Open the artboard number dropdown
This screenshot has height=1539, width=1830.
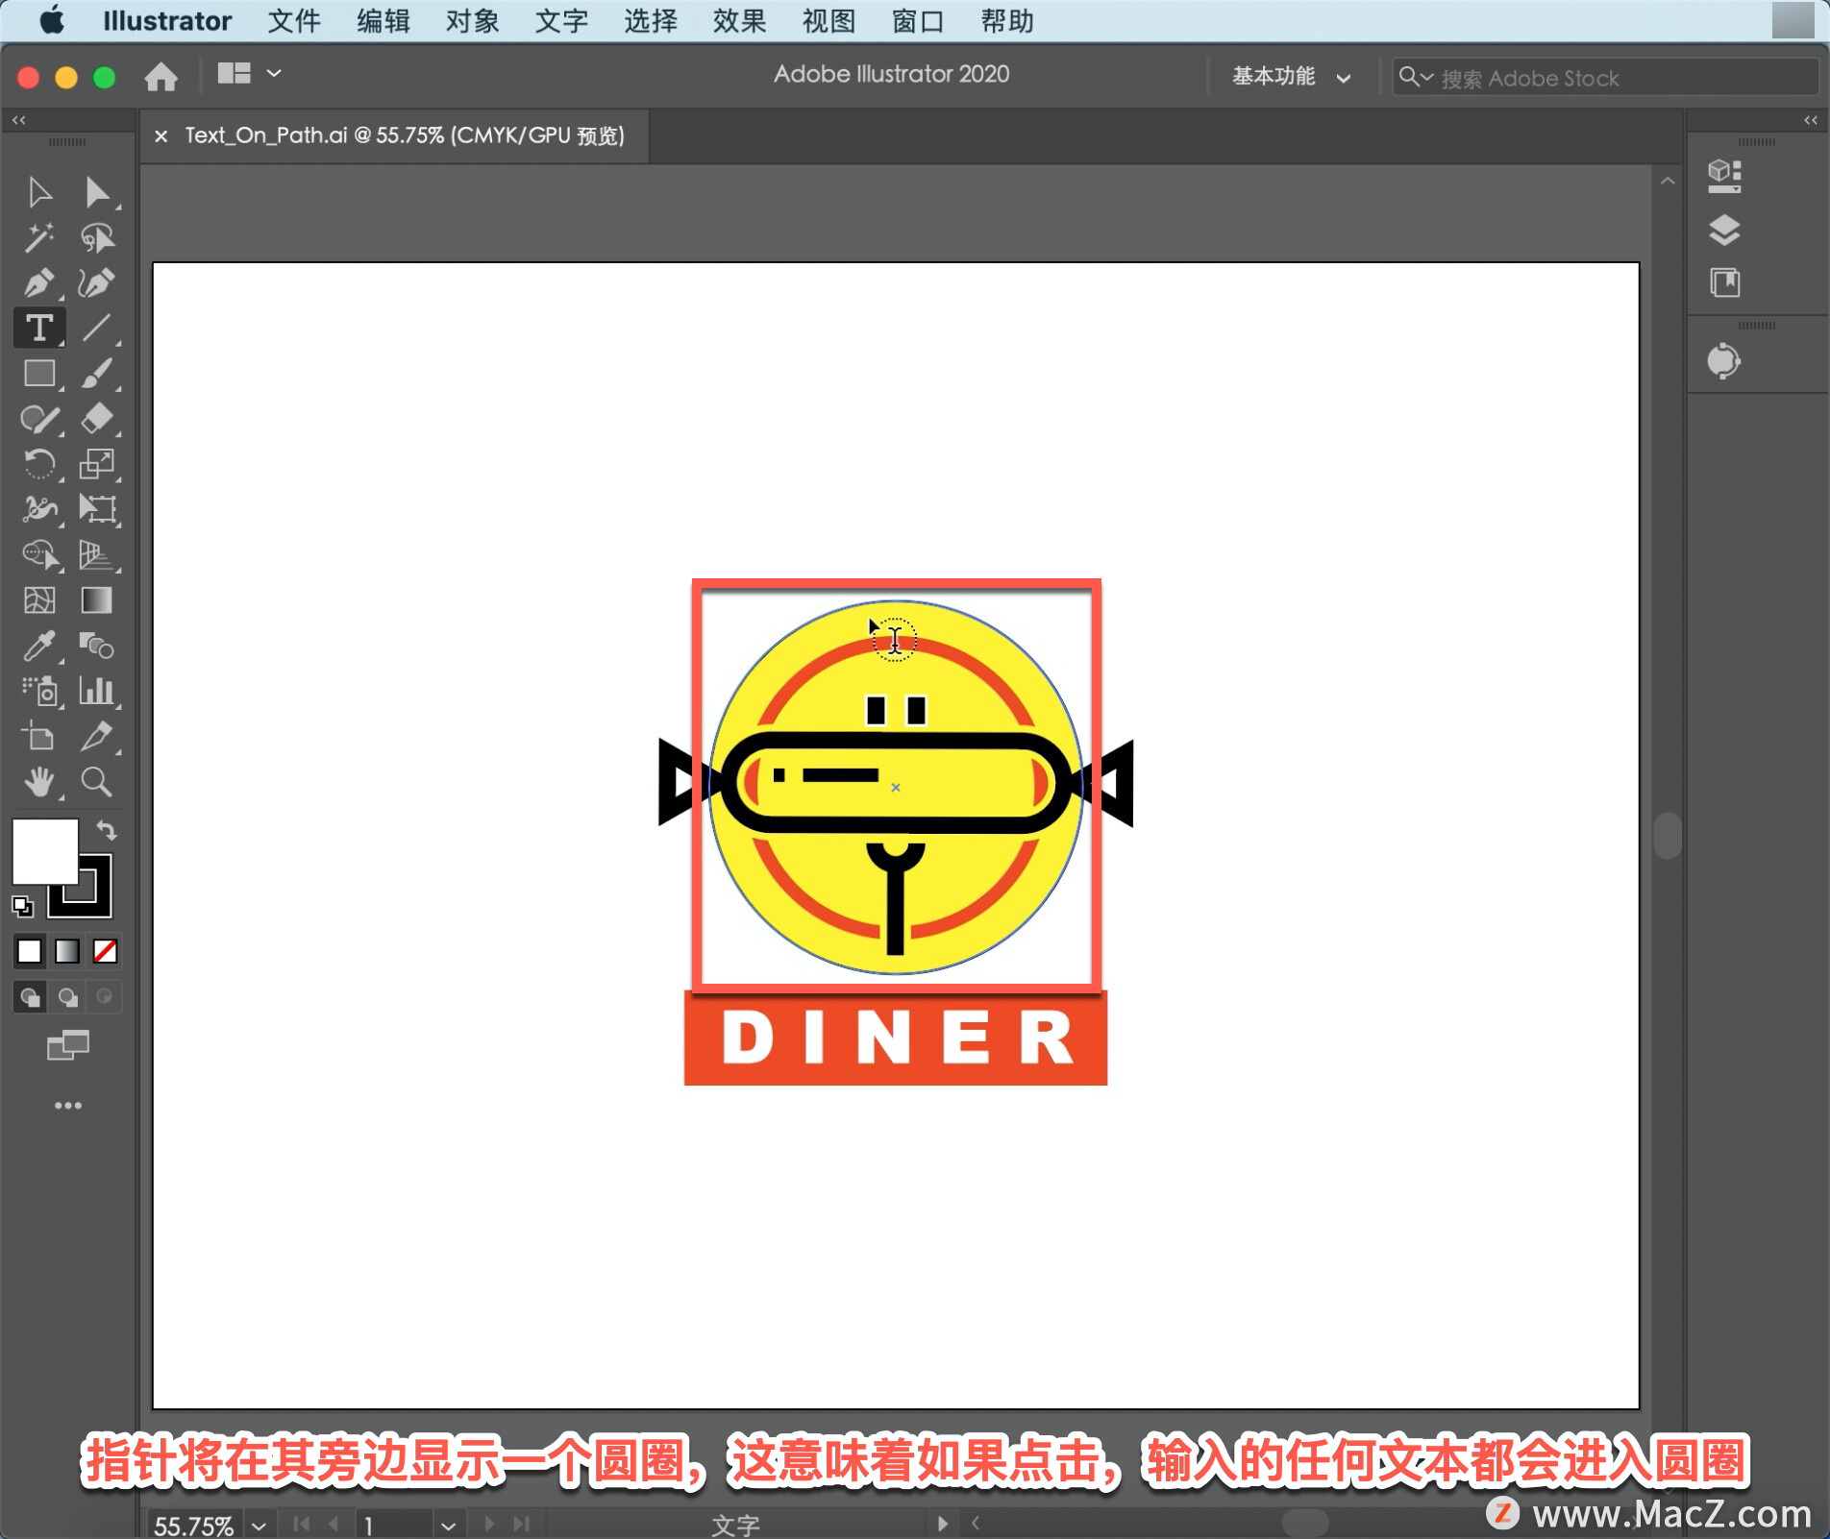point(448,1525)
